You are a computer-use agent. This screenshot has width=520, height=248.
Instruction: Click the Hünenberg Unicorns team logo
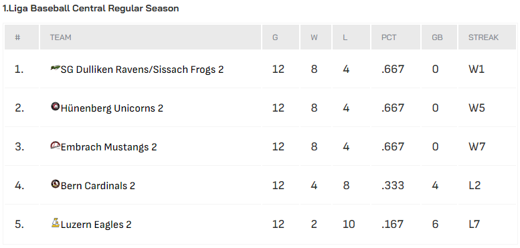pyautogui.click(x=55, y=106)
